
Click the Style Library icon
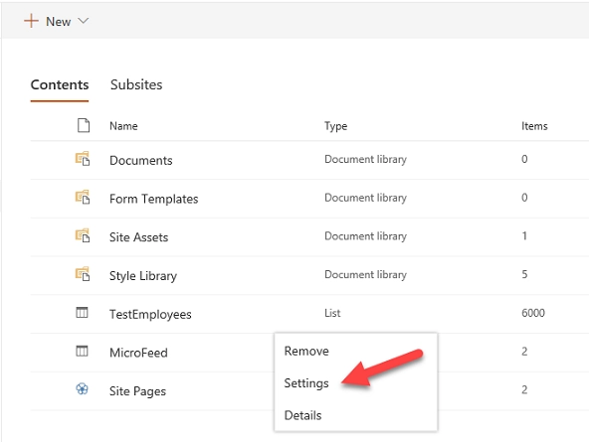pyautogui.click(x=83, y=274)
